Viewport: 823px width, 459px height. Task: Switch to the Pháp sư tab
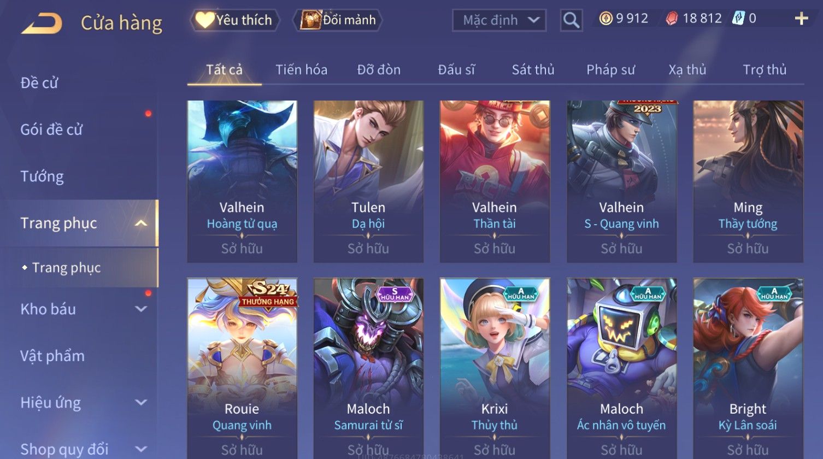coord(610,70)
